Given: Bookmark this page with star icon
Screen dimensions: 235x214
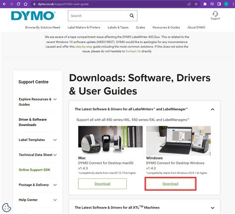Looking at the screenshot, I should click(196, 4).
